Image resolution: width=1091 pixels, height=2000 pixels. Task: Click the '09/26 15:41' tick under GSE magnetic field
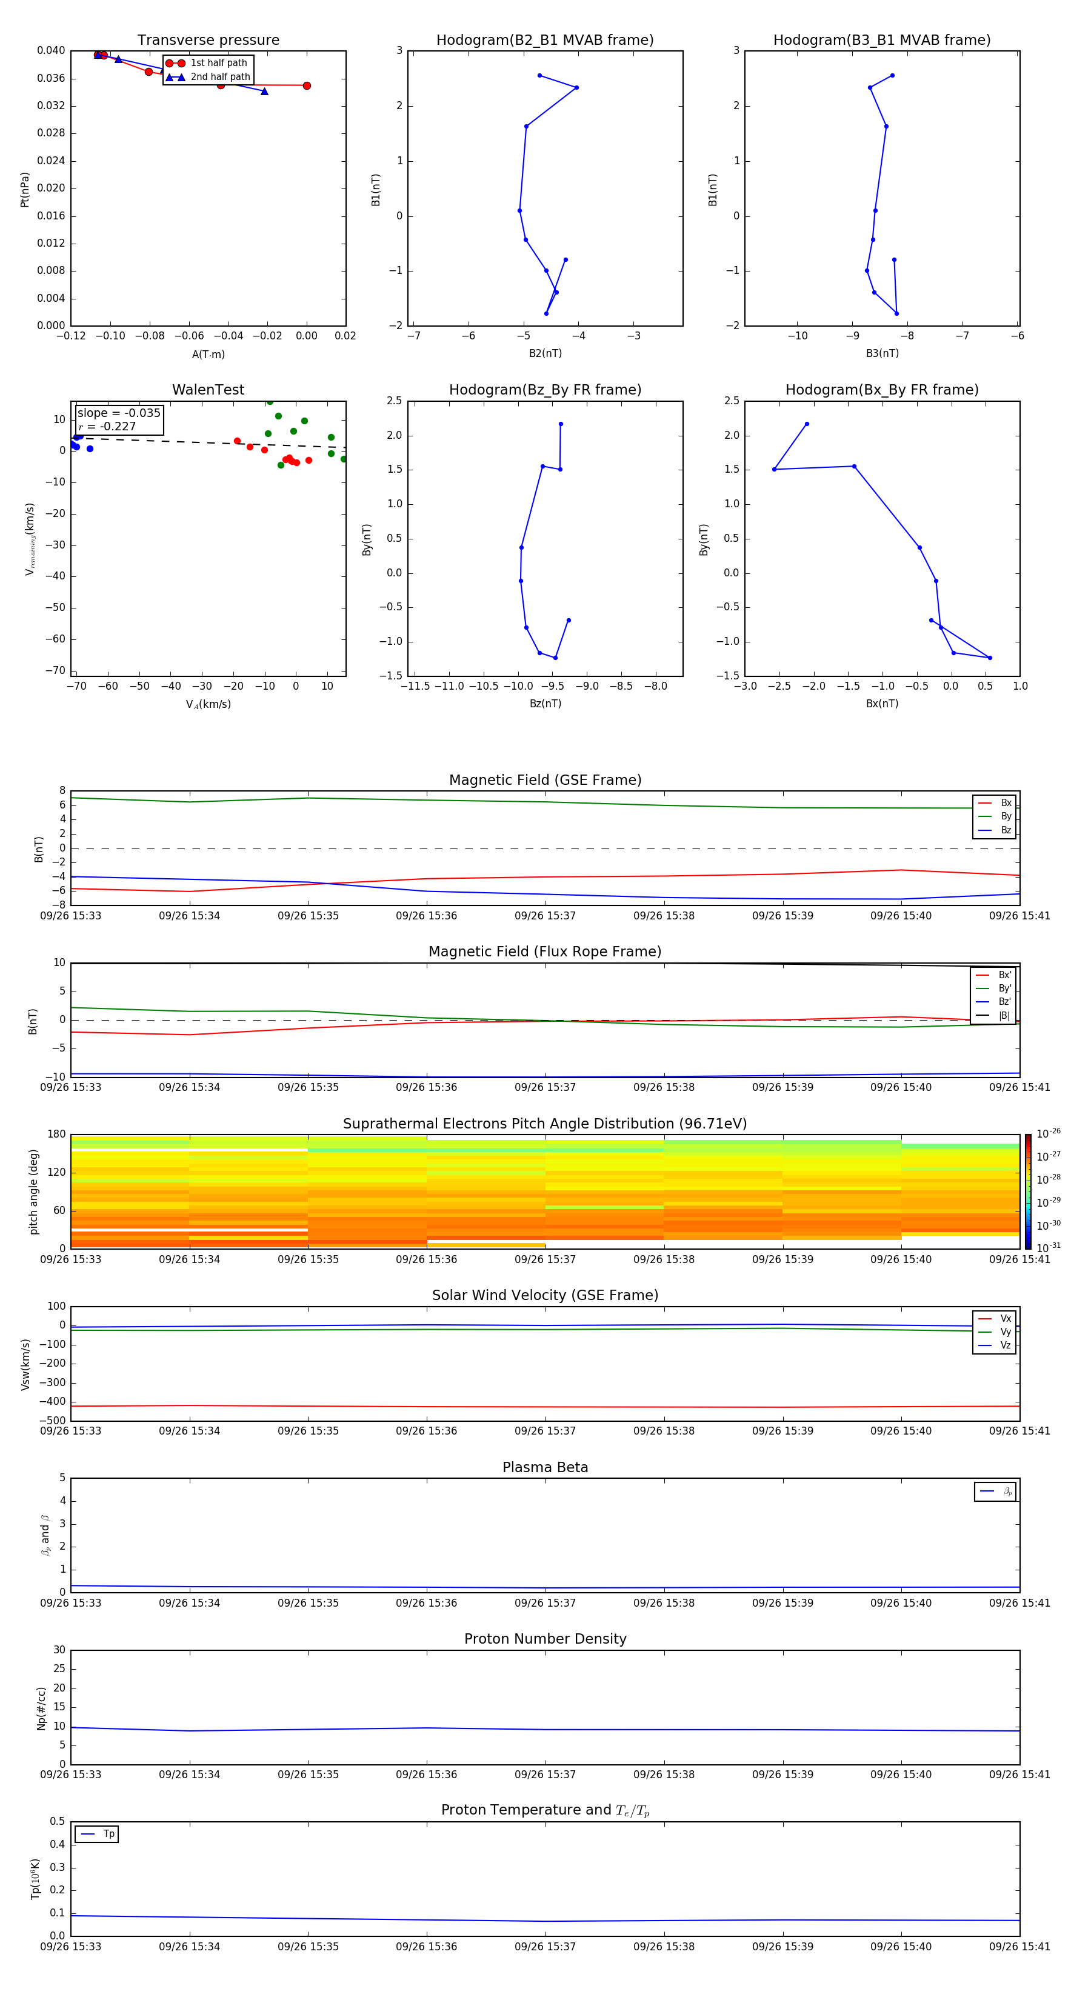click(x=1019, y=916)
